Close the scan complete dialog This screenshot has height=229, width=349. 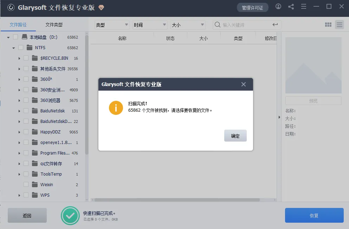click(x=244, y=84)
